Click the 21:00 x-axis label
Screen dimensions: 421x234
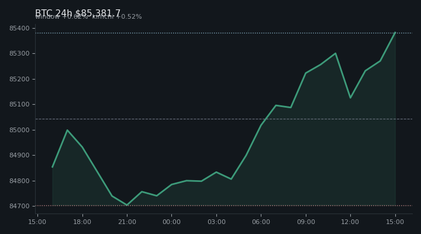click(x=127, y=222)
